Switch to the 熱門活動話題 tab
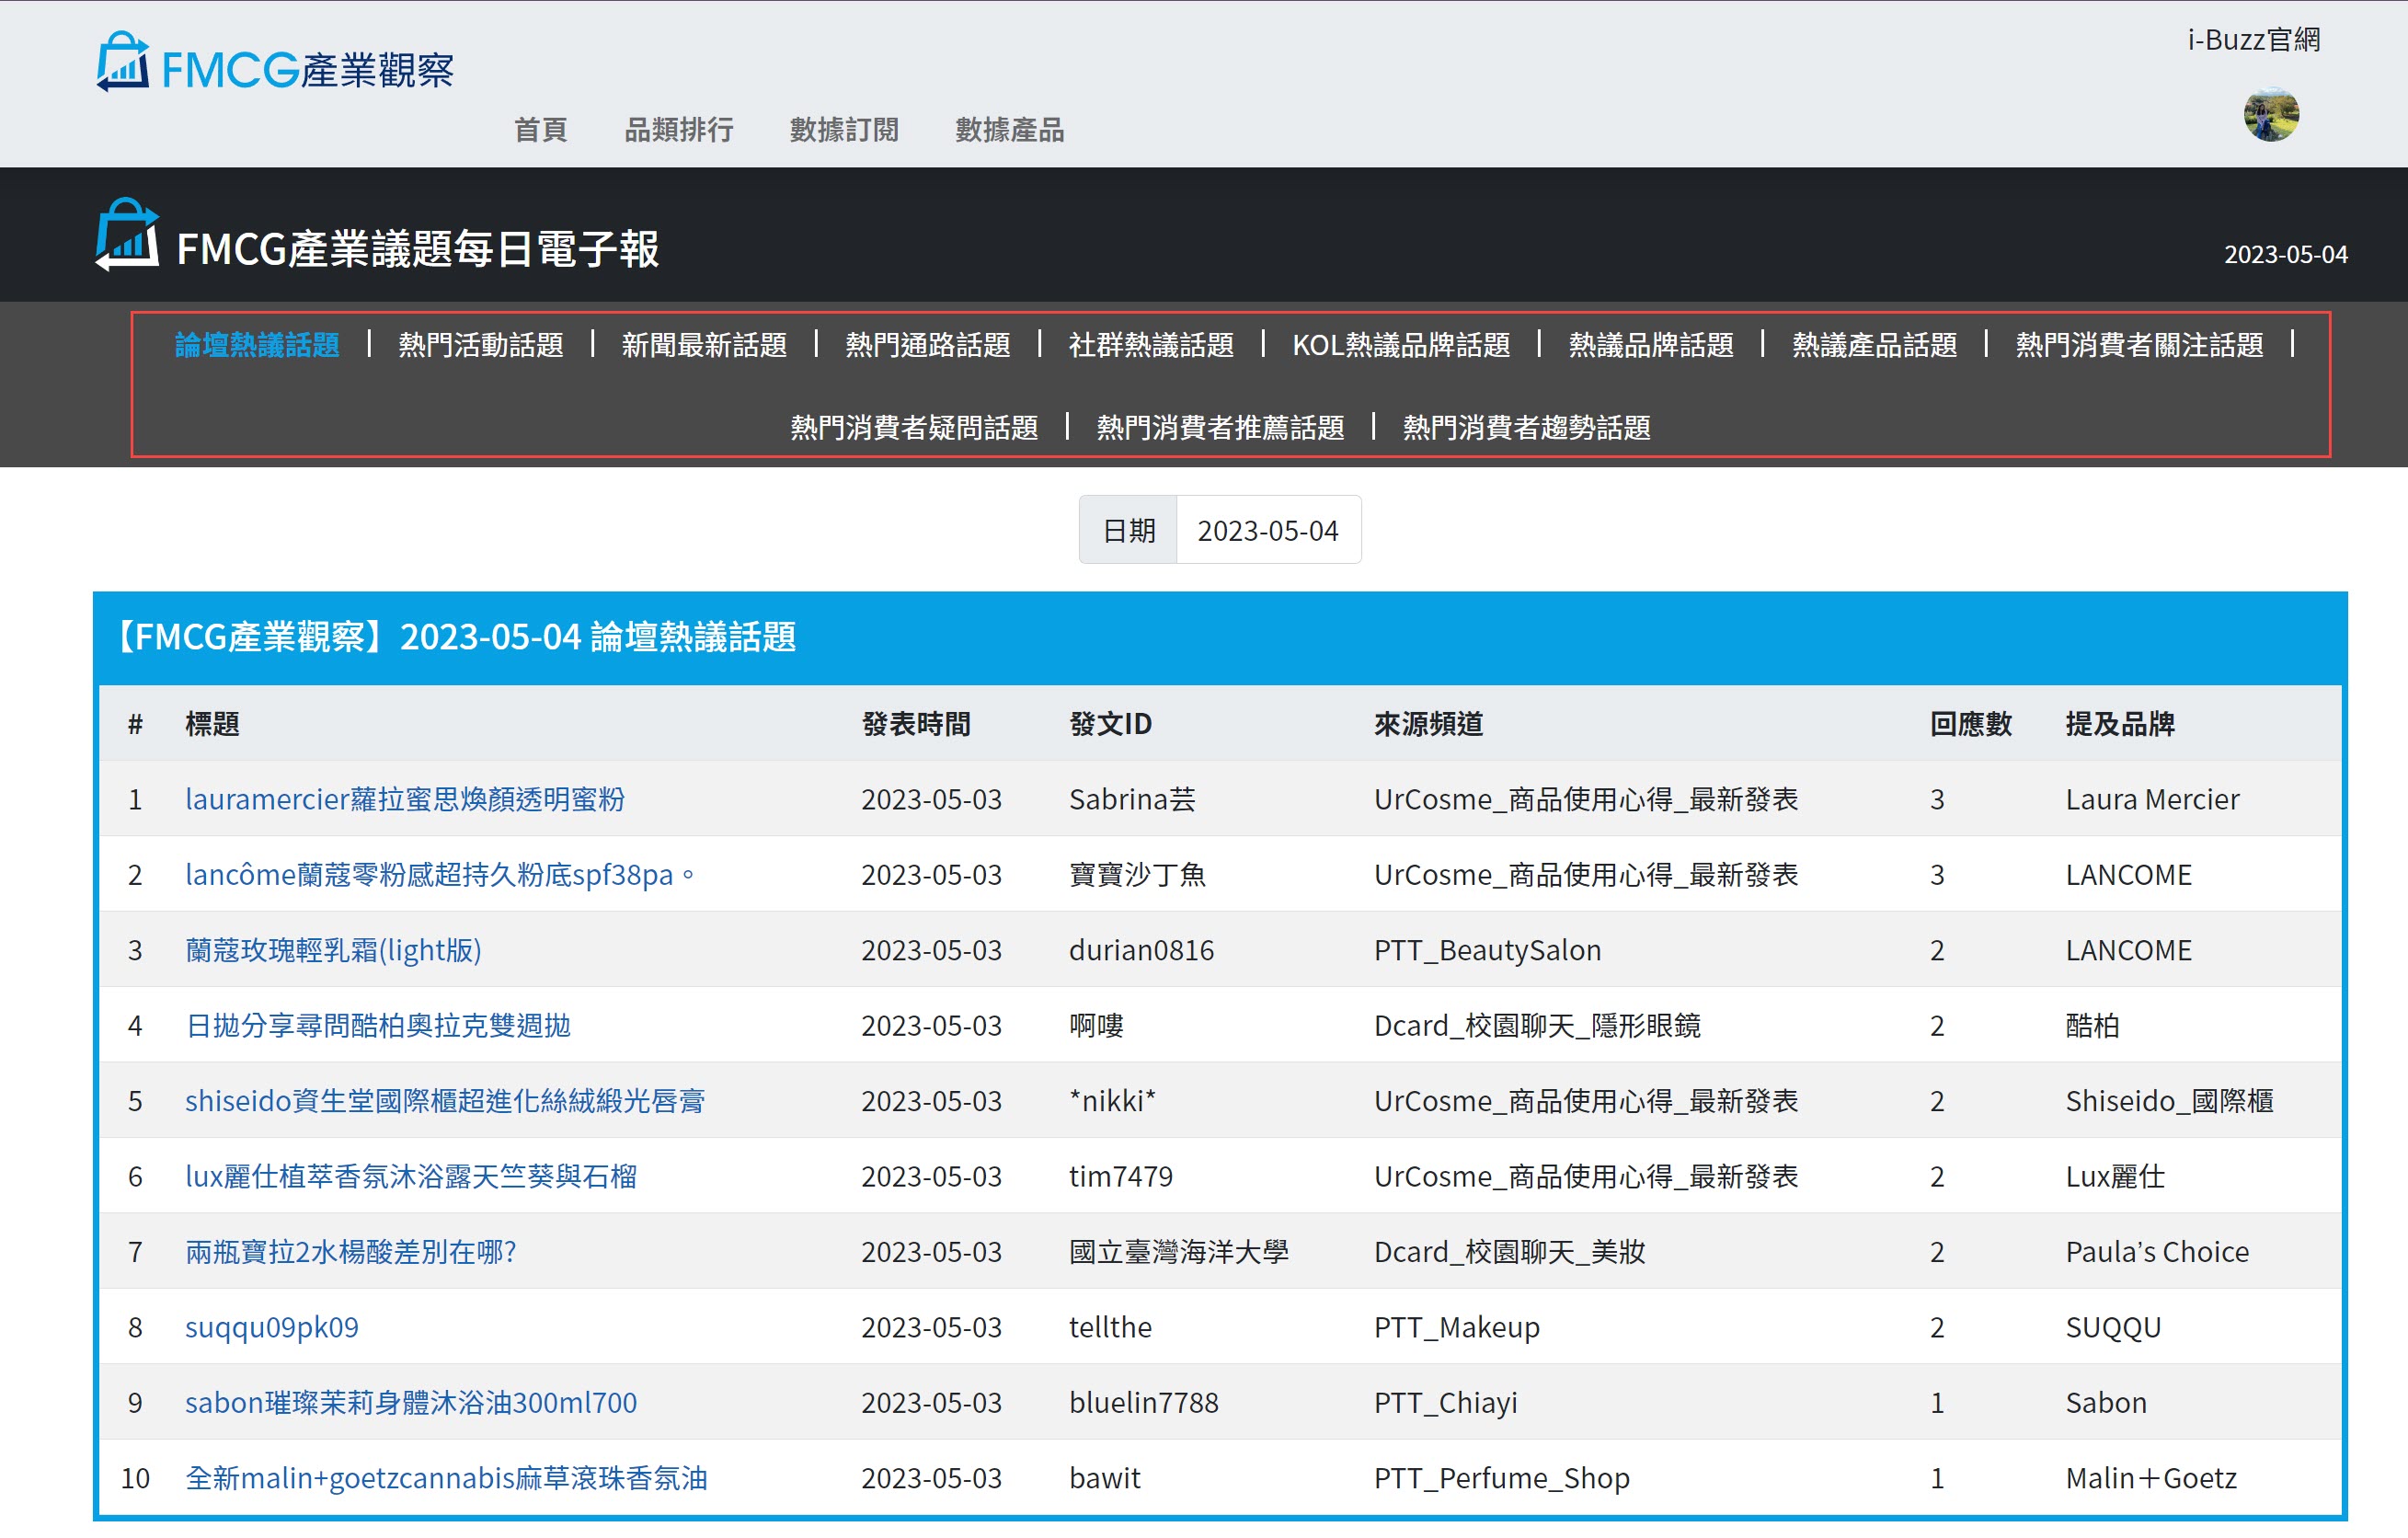 (x=481, y=345)
